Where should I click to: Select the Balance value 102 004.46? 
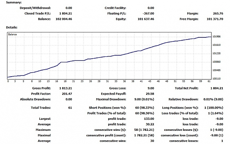(64, 19)
